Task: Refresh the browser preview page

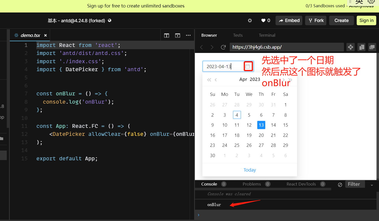Action: click(223, 47)
